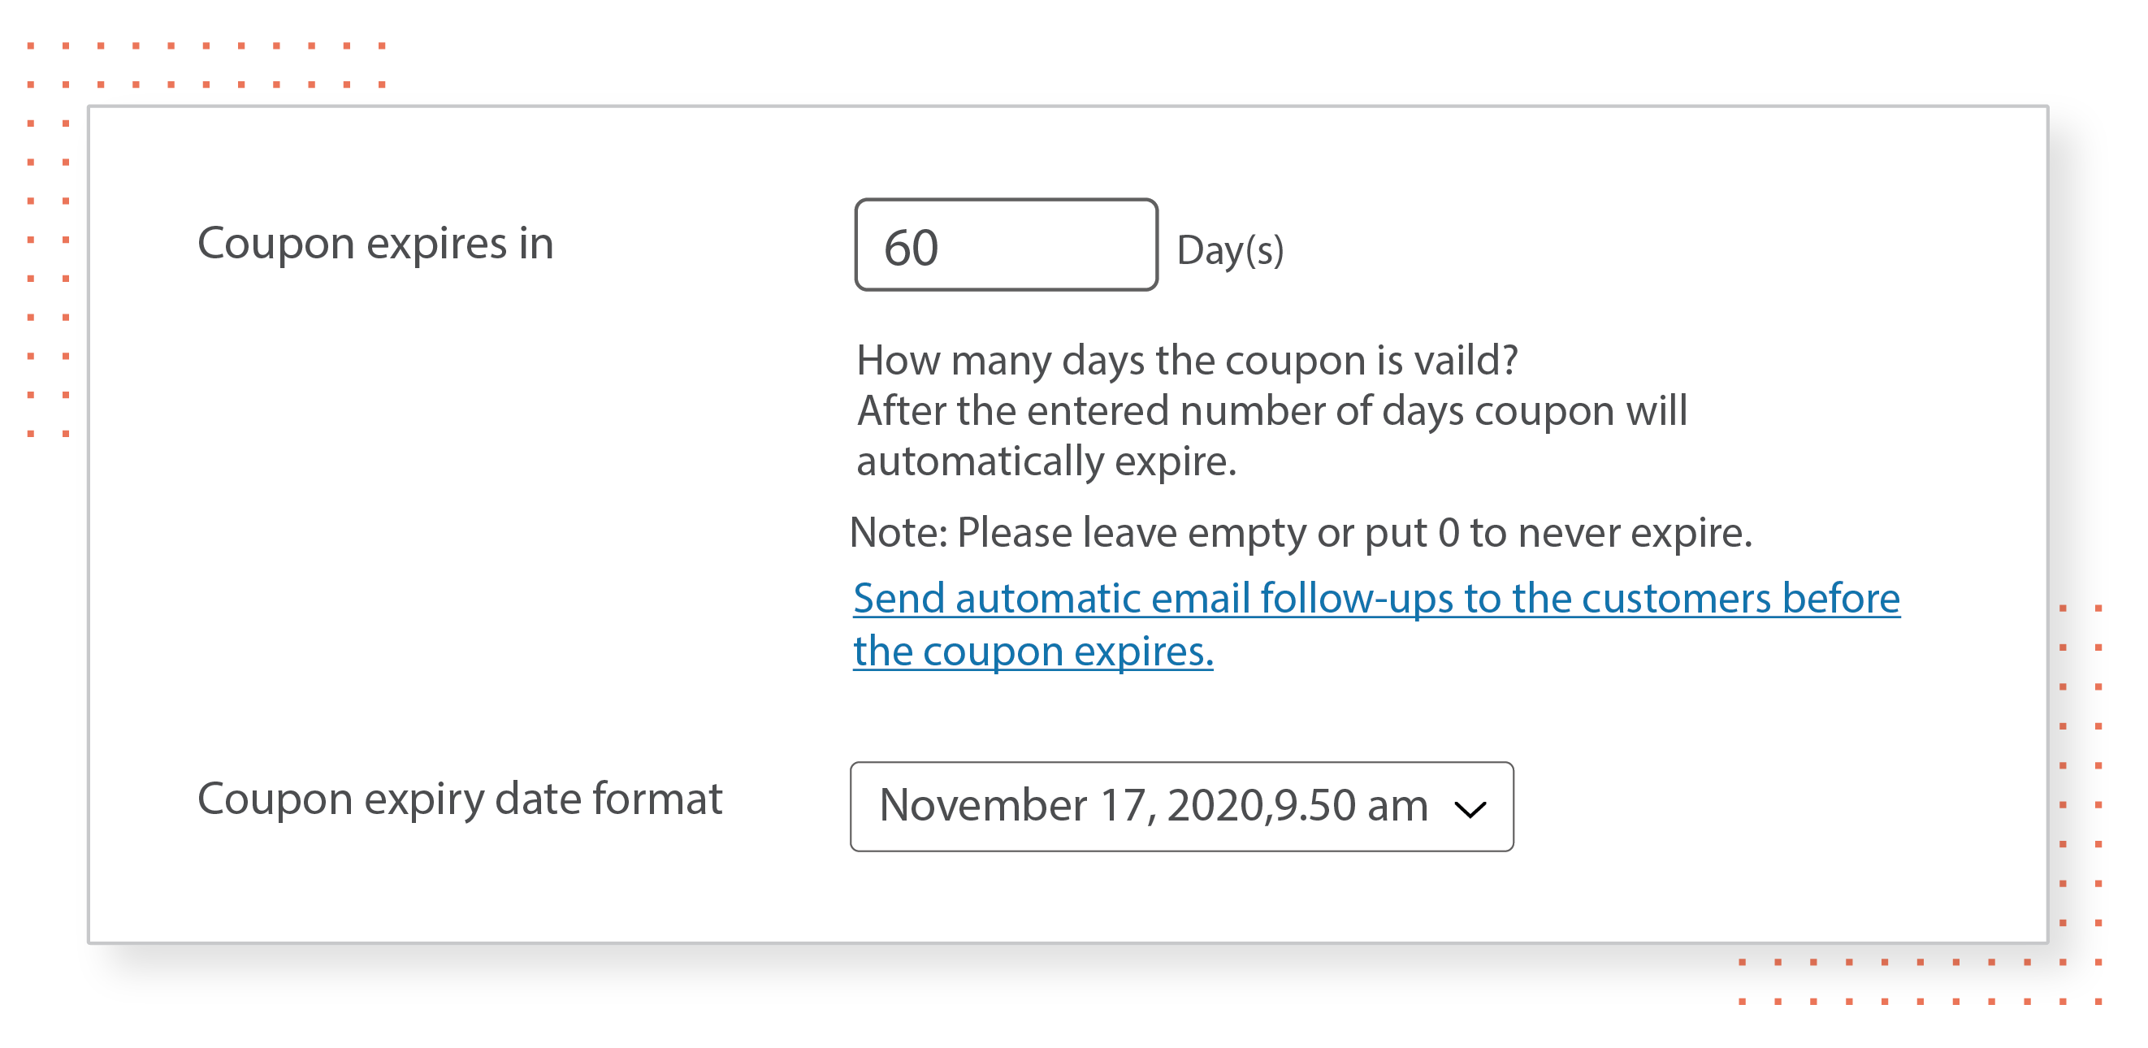
Task: Click the chevron arrow in date format dropdown
Action: (1470, 808)
